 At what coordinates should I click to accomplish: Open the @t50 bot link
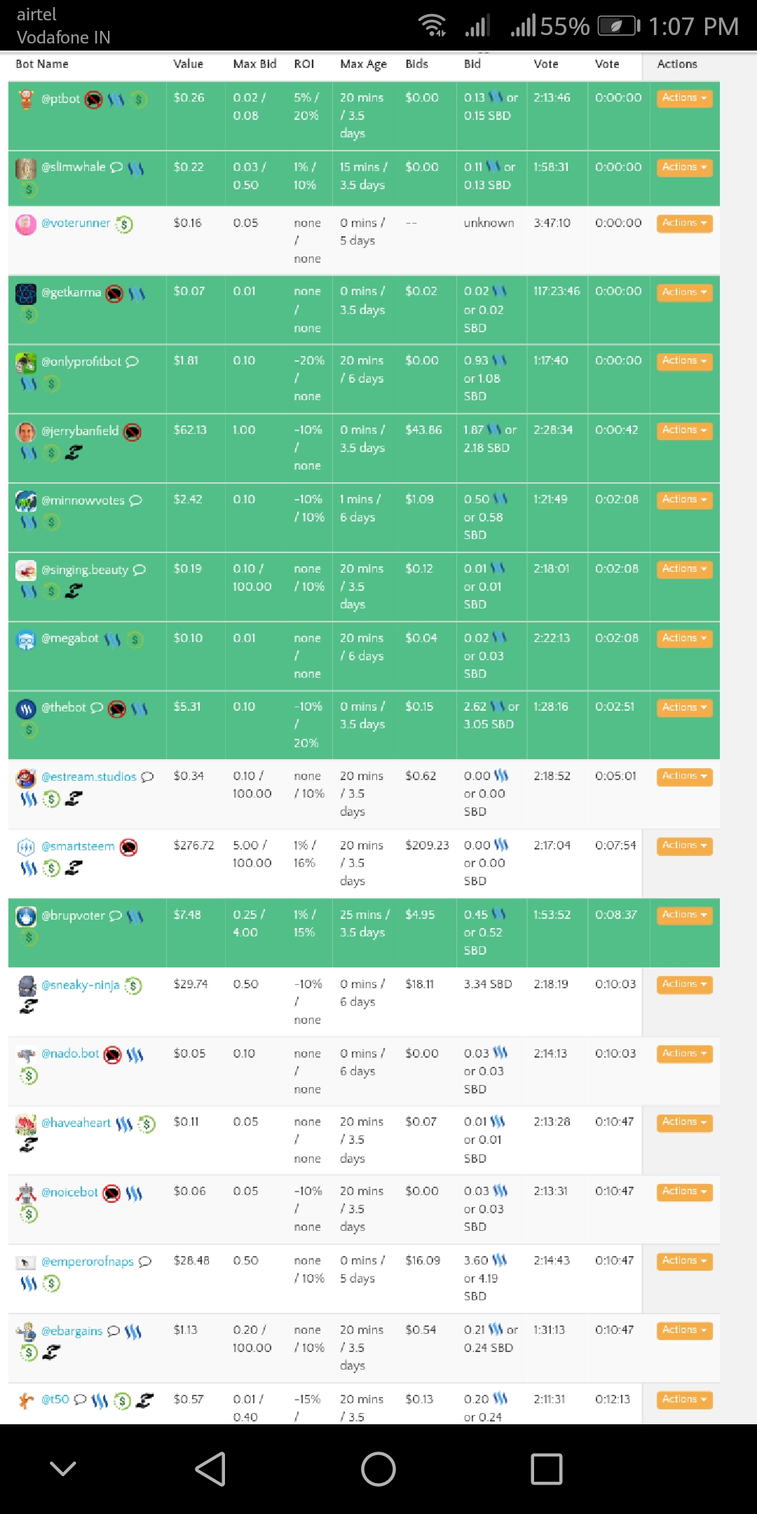click(x=55, y=1399)
